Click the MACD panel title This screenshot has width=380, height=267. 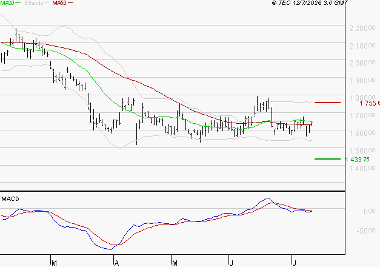10,199
